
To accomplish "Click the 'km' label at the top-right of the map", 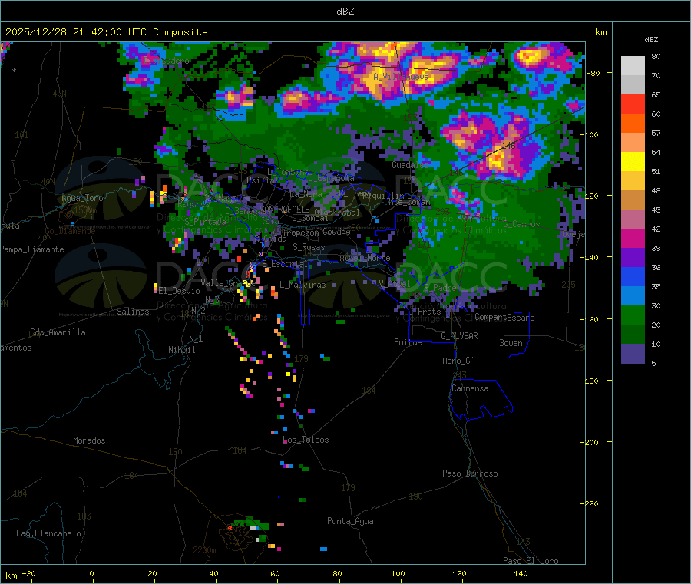I will tap(600, 32).
